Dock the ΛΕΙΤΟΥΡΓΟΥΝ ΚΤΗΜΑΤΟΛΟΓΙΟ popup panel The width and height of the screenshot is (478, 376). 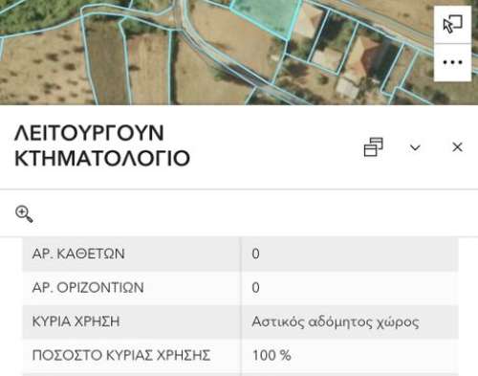point(373,147)
